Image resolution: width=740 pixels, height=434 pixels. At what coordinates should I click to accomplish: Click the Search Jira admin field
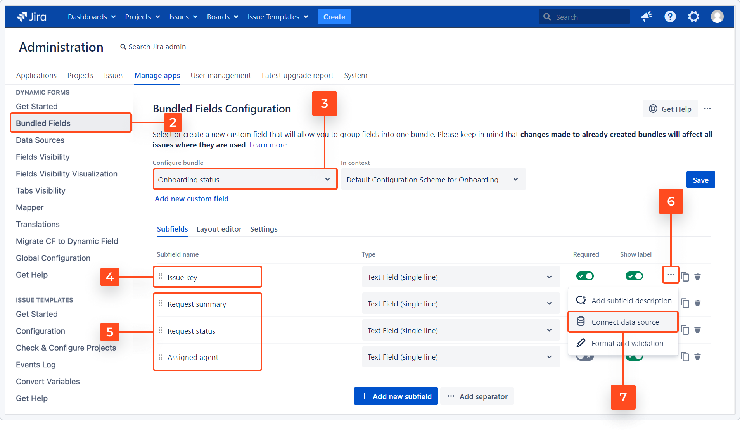(153, 47)
